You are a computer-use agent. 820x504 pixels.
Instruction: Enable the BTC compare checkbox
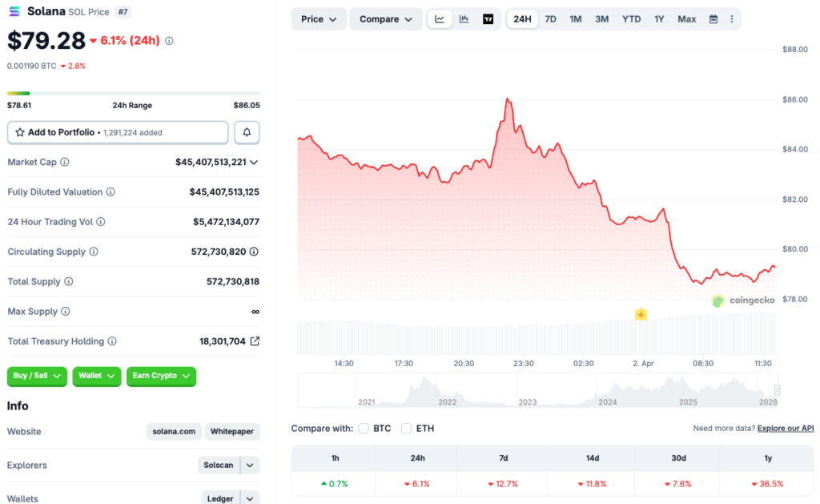pyautogui.click(x=364, y=429)
